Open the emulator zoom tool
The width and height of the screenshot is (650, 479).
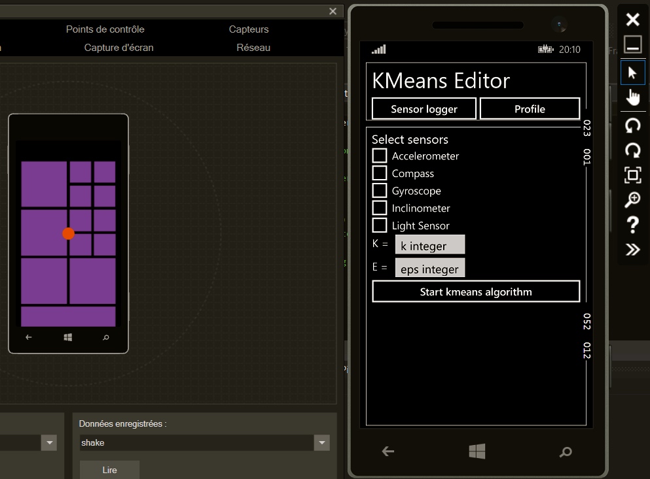click(x=632, y=200)
